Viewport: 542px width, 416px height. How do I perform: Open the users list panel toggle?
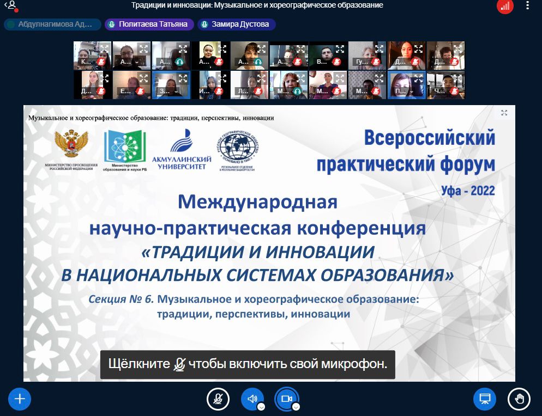pos(10,7)
